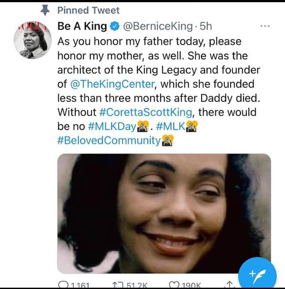Click the blue verified badge

click(x=115, y=26)
